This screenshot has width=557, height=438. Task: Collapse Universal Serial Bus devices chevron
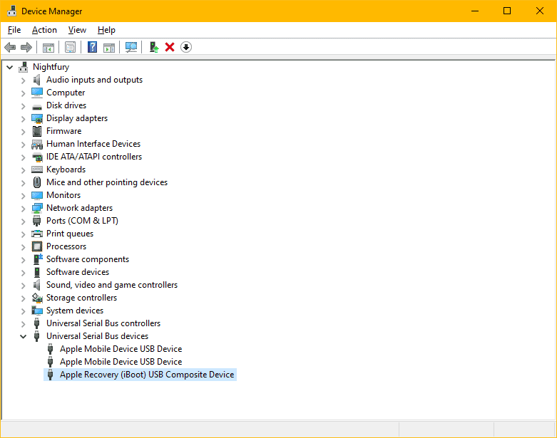[23, 336]
